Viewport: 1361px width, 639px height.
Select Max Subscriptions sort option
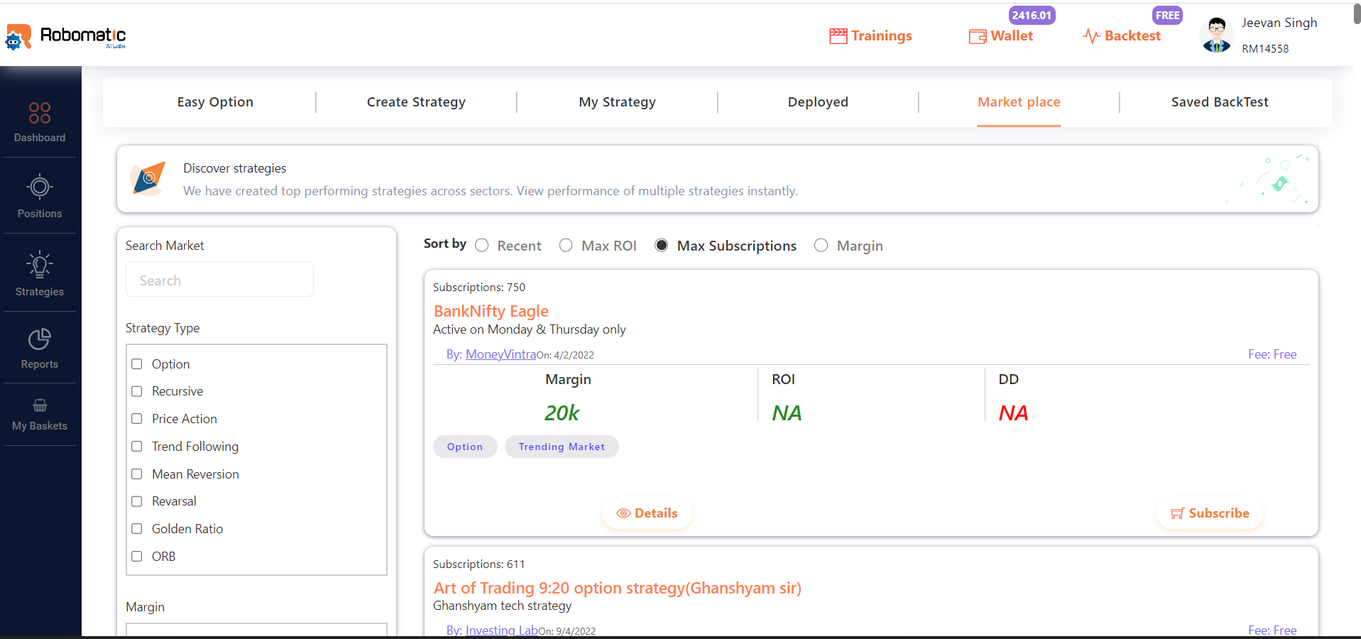coord(662,246)
